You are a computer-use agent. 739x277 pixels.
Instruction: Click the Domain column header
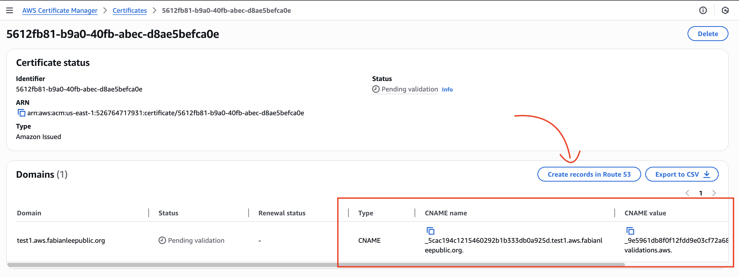click(x=29, y=213)
